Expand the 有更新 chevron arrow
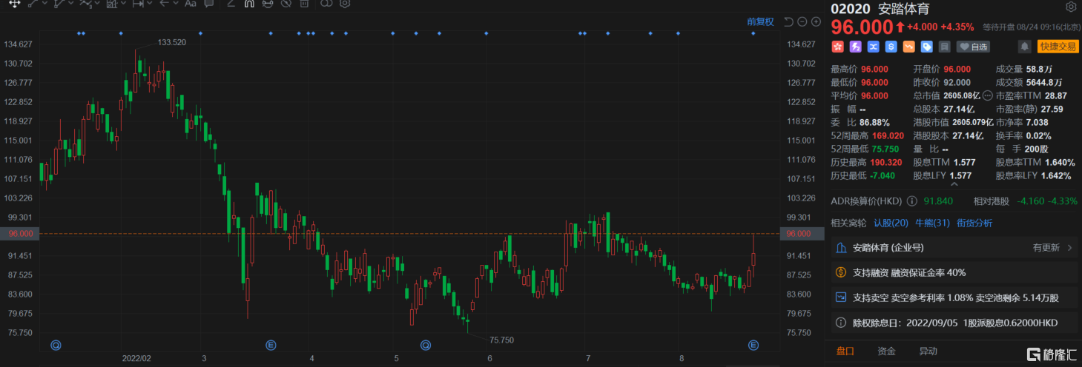This screenshot has height=367, width=1082. [1070, 248]
